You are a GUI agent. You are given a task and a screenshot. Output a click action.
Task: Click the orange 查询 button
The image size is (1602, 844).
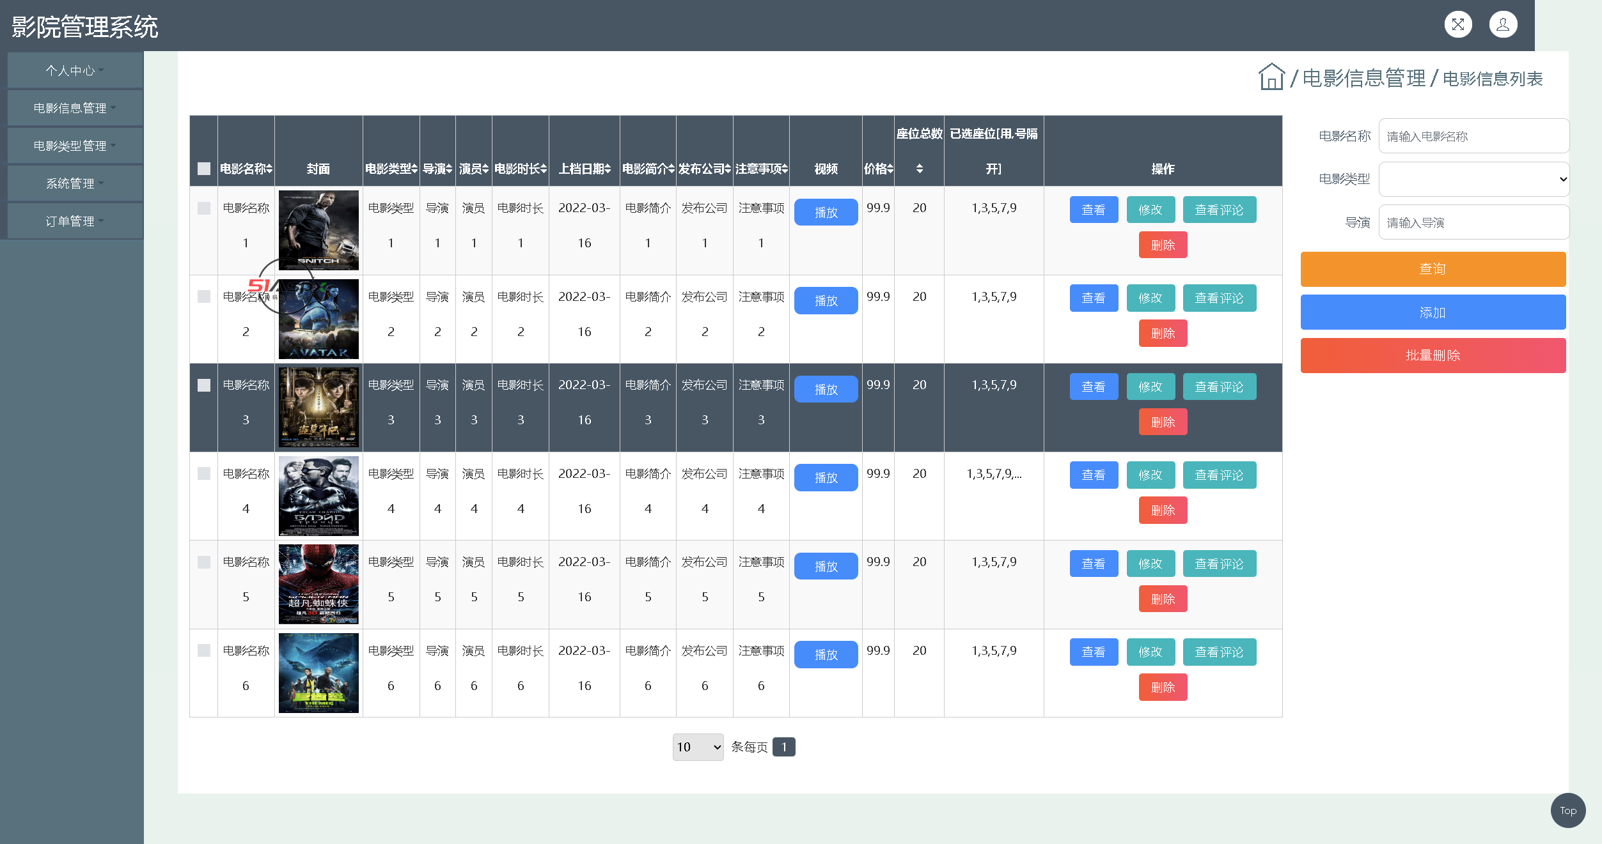point(1433,269)
